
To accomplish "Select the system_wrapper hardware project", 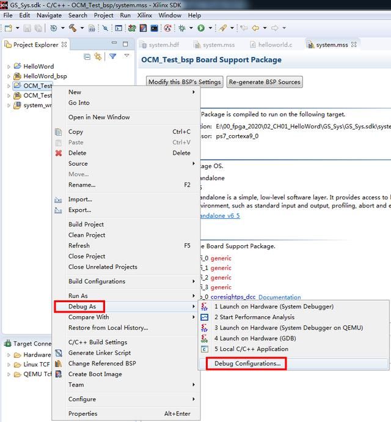I will [32, 105].
